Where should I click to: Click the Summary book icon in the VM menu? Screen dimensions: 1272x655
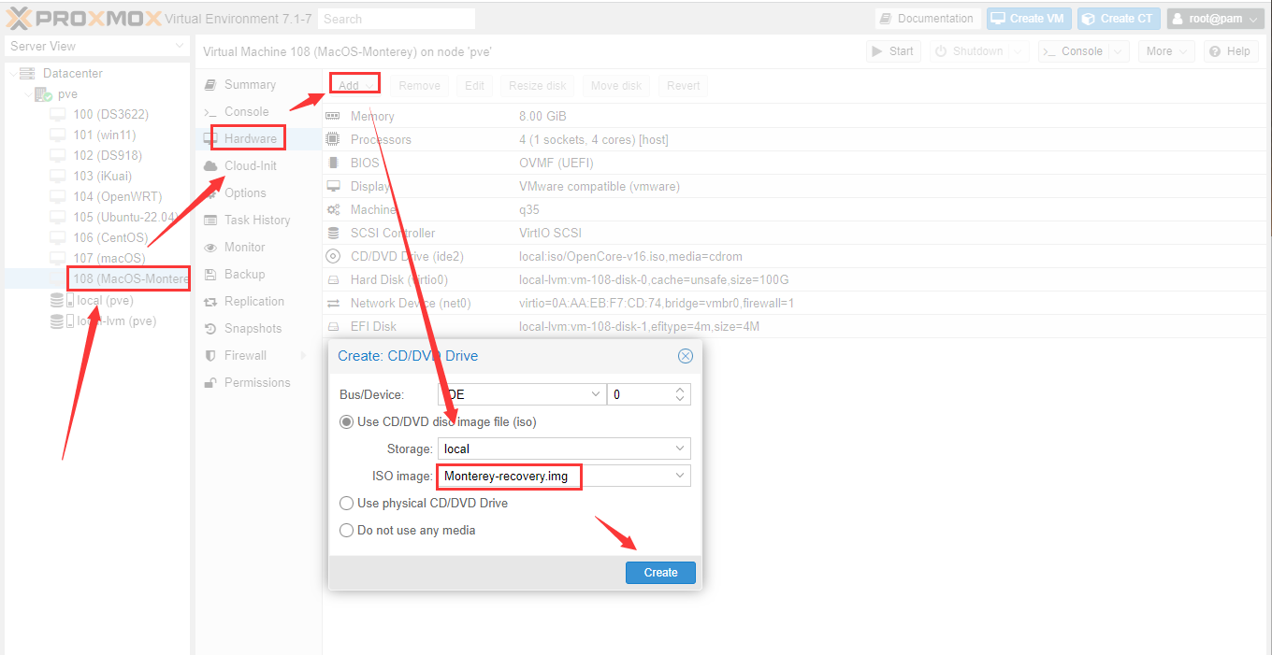coord(210,85)
